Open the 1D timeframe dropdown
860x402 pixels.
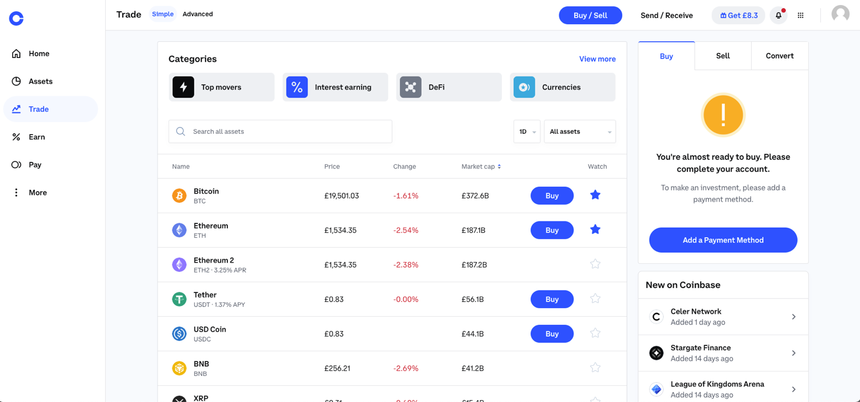point(527,131)
